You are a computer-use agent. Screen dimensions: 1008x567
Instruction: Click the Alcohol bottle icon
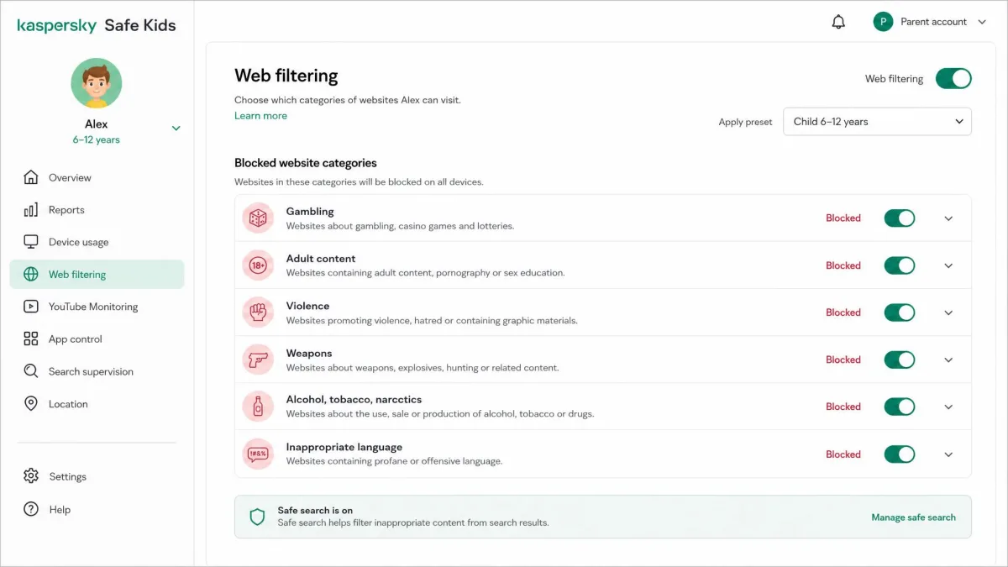tap(258, 407)
